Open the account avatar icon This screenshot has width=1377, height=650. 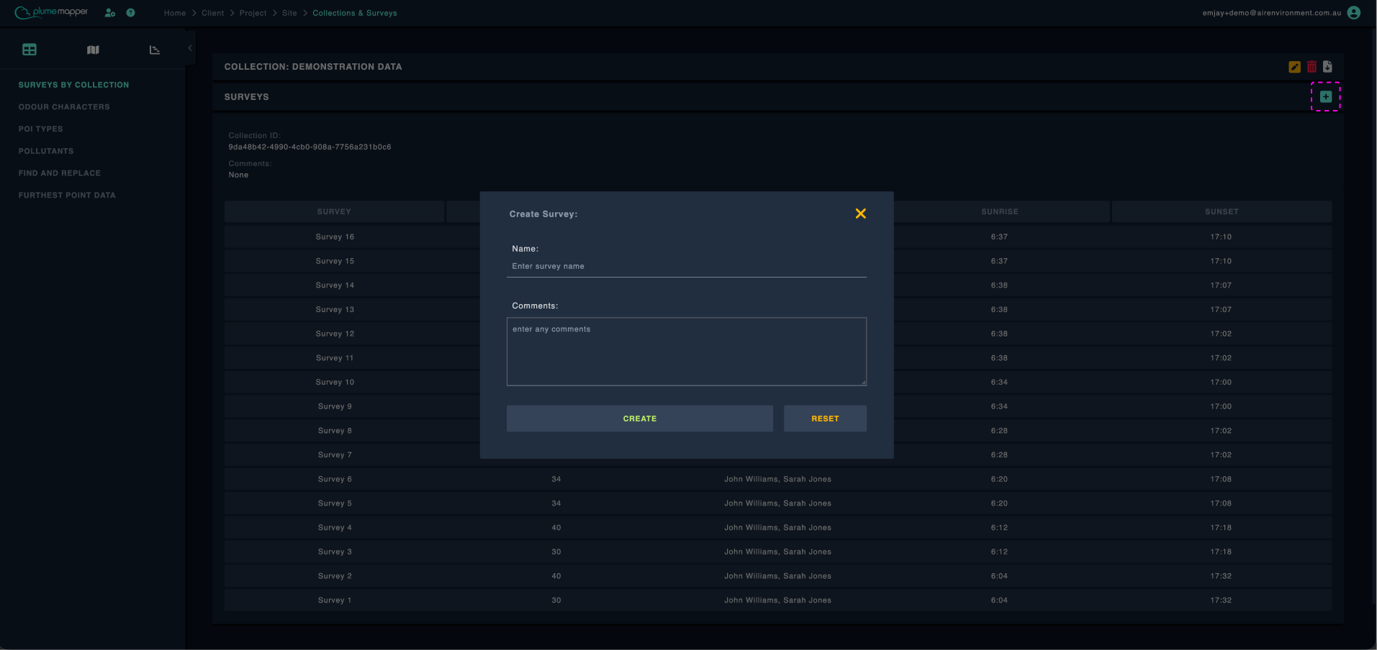point(1353,13)
